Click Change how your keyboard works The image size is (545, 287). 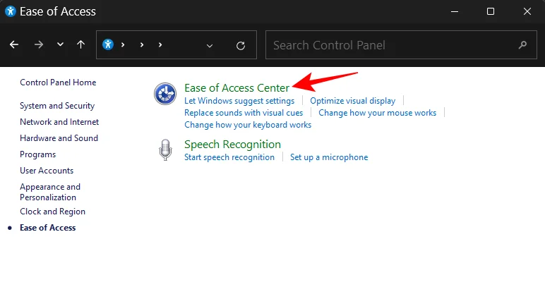point(248,125)
